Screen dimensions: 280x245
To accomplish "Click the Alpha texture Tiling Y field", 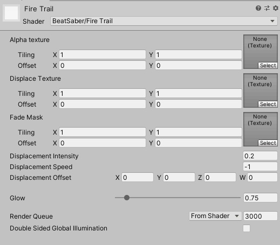I will click(x=199, y=54).
